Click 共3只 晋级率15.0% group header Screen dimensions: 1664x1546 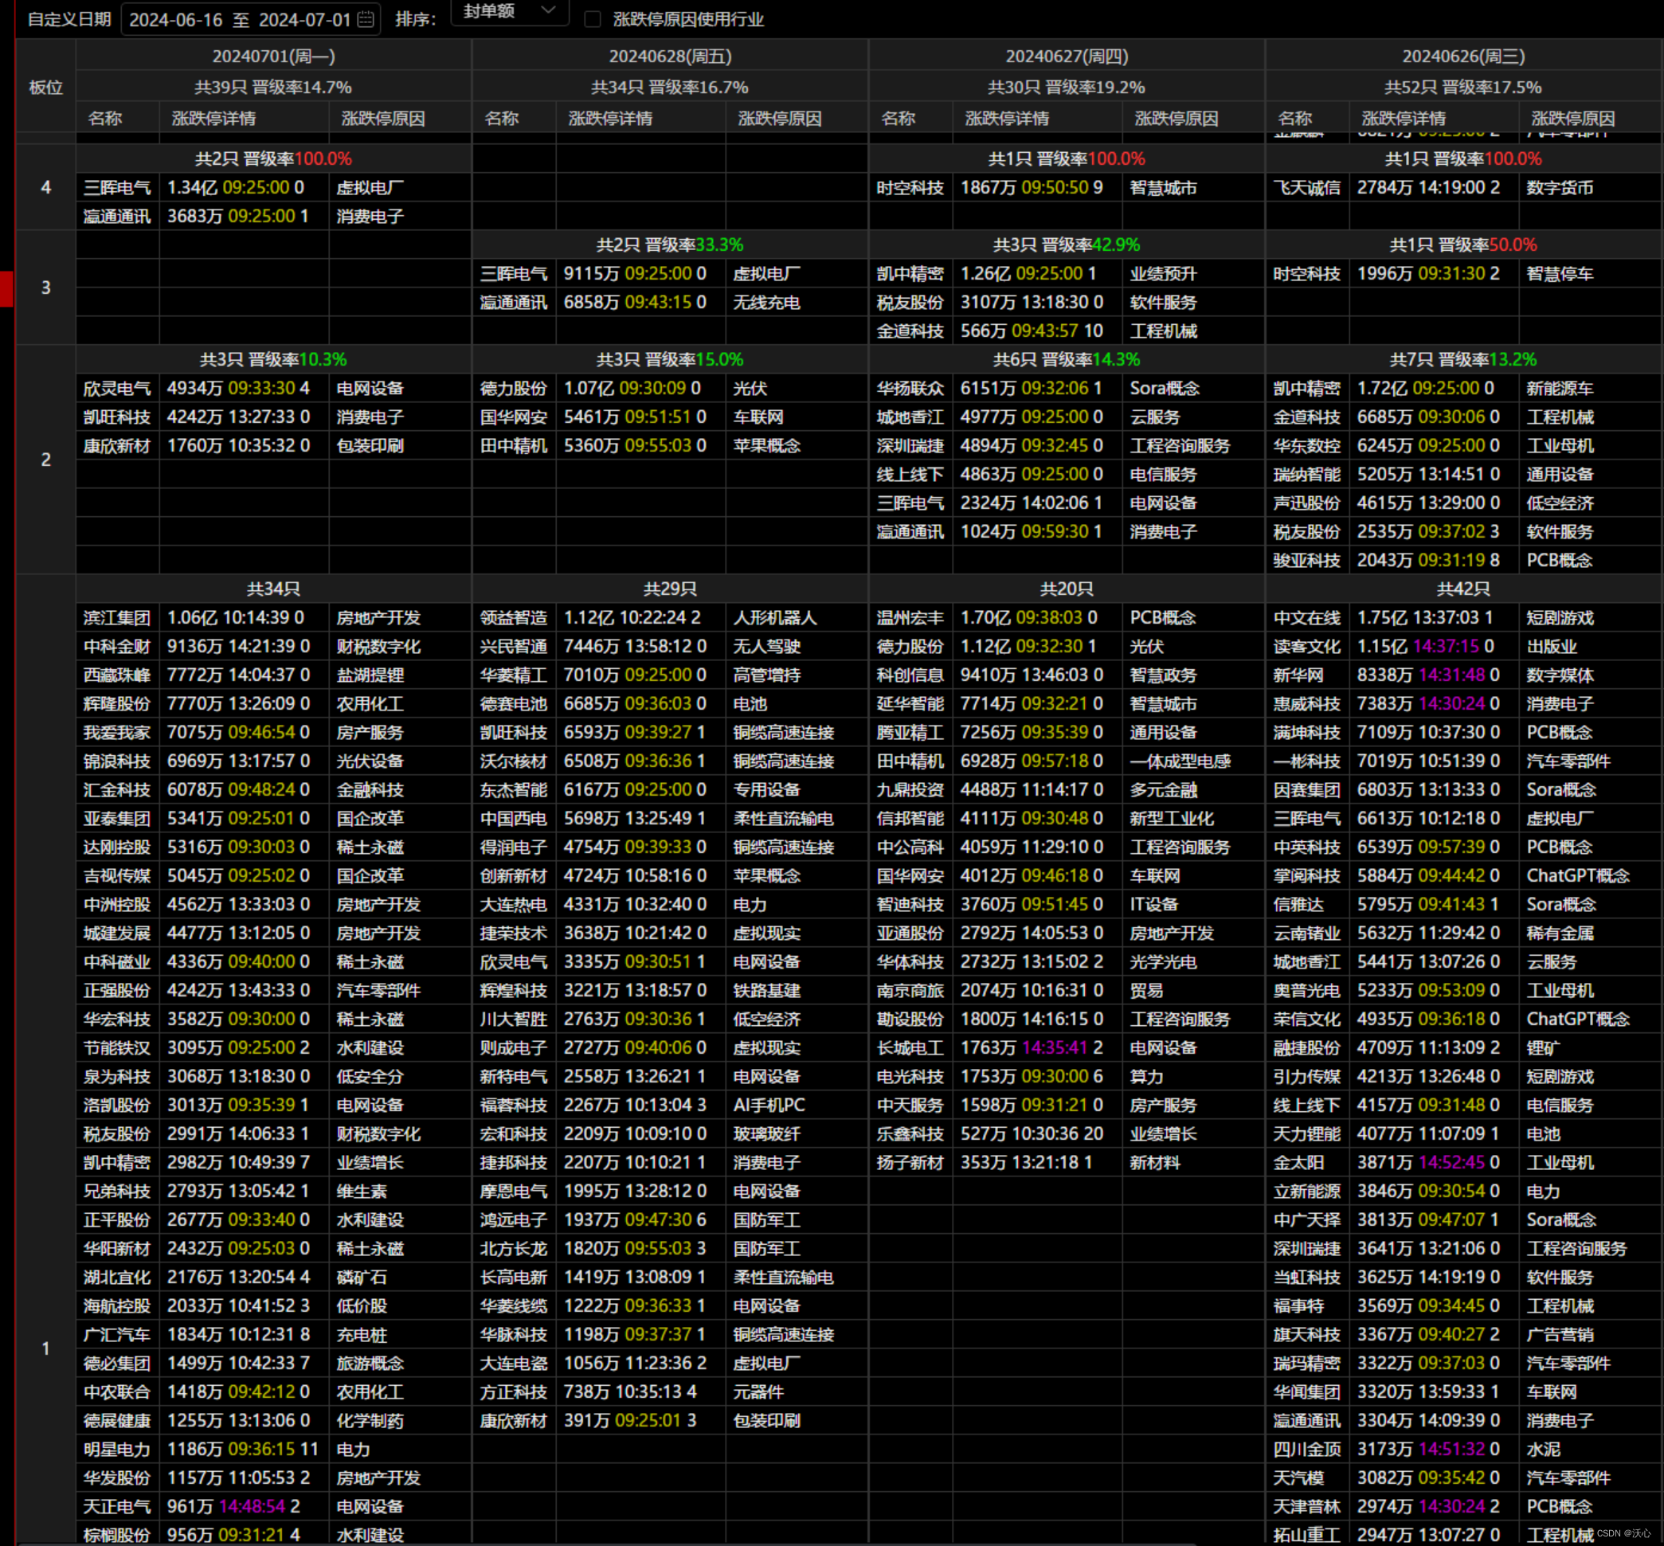pos(670,360)
